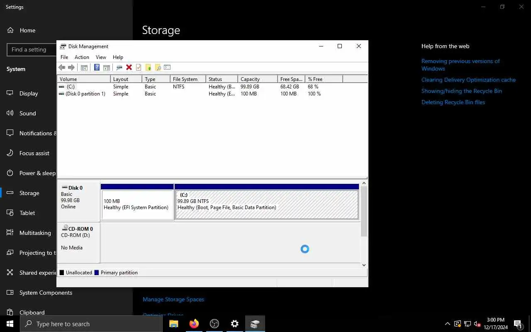Sort by the Status column header
This screenshot has width=531, height=332.
(x=222, y=79)
